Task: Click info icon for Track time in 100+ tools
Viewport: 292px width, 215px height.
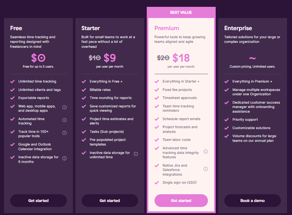Action: 65,133
